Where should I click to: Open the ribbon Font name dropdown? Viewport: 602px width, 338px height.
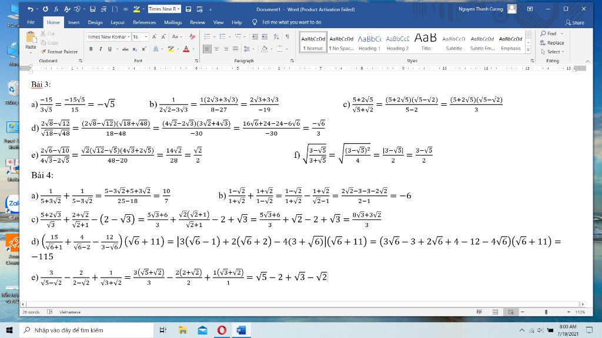(128, 37)
